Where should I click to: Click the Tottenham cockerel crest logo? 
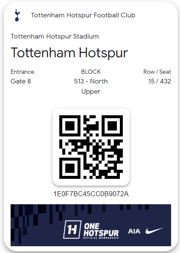(17, 15)
